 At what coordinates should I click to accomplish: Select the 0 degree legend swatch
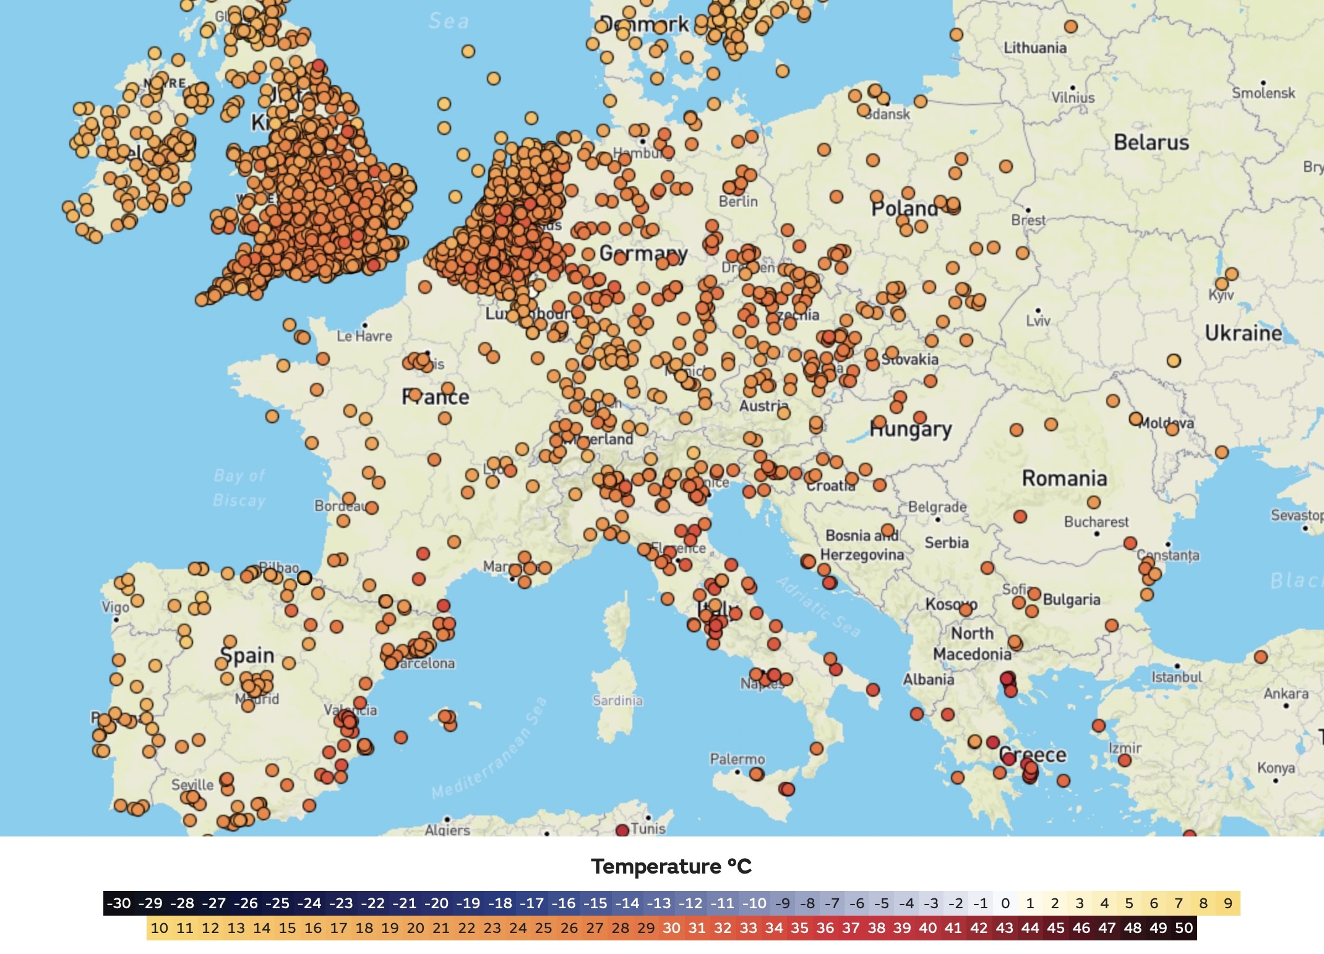tap(1005, 903)
